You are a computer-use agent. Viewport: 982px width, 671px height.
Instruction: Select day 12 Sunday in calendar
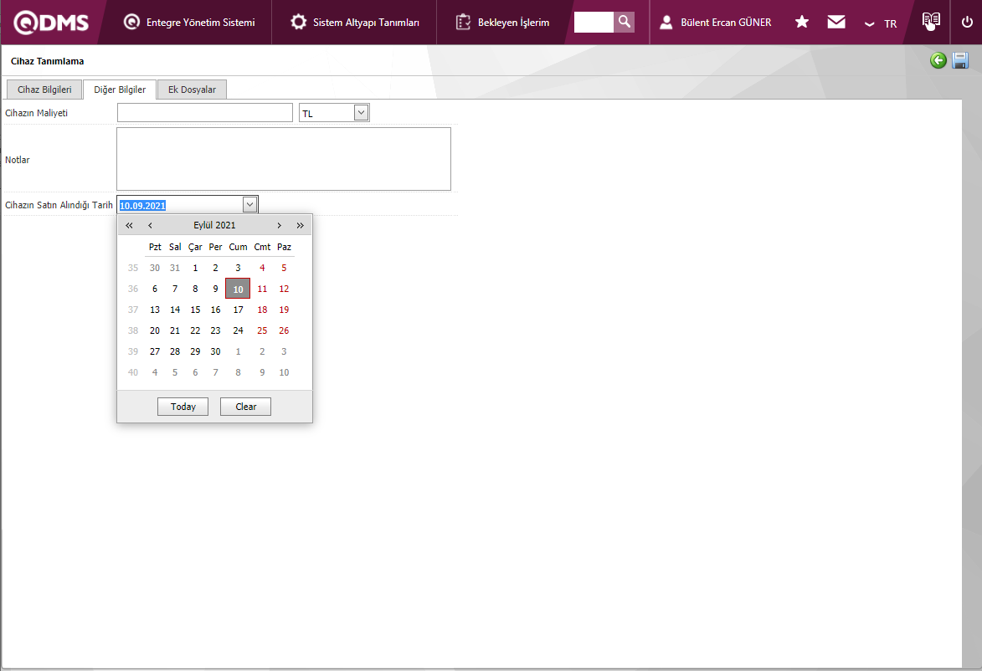[284, 289]
